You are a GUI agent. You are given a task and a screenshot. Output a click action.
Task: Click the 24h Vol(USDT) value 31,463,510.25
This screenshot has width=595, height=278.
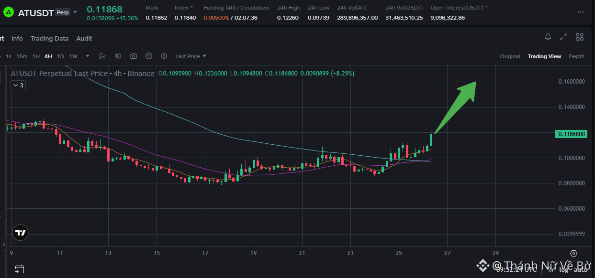click(404, 18)
